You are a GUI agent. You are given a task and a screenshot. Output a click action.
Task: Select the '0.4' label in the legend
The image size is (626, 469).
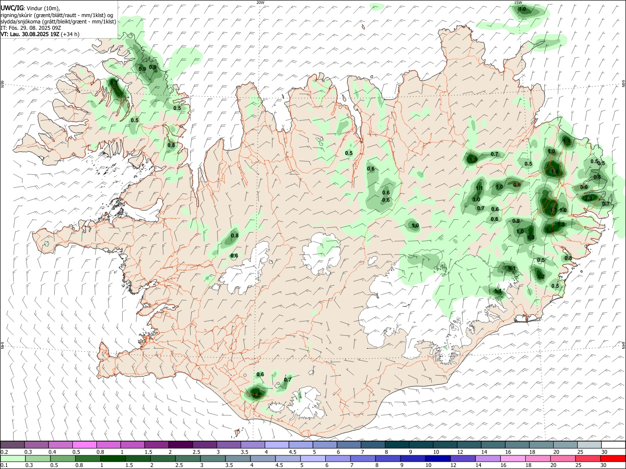[x=52, y=452]
